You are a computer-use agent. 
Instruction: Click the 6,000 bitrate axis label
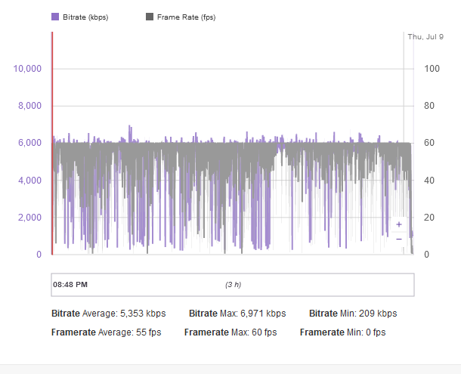(x=31, y=144)
